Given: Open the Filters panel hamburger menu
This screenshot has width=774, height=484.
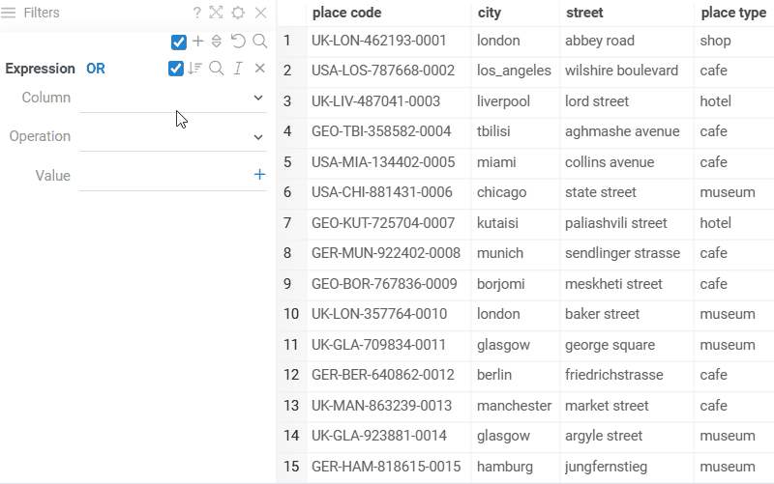Looking at the screenshot, I should pos(9,13).
